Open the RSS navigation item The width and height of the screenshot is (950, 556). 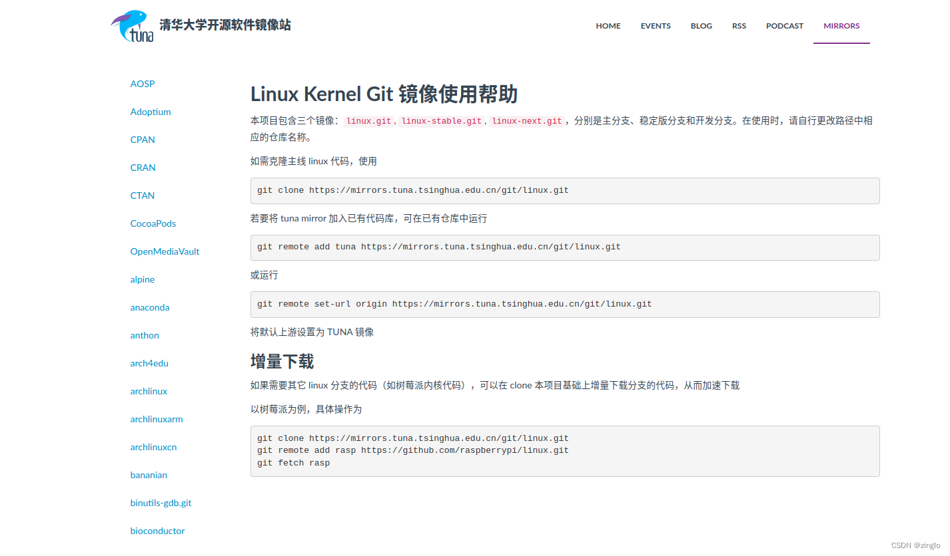point(739,25)
